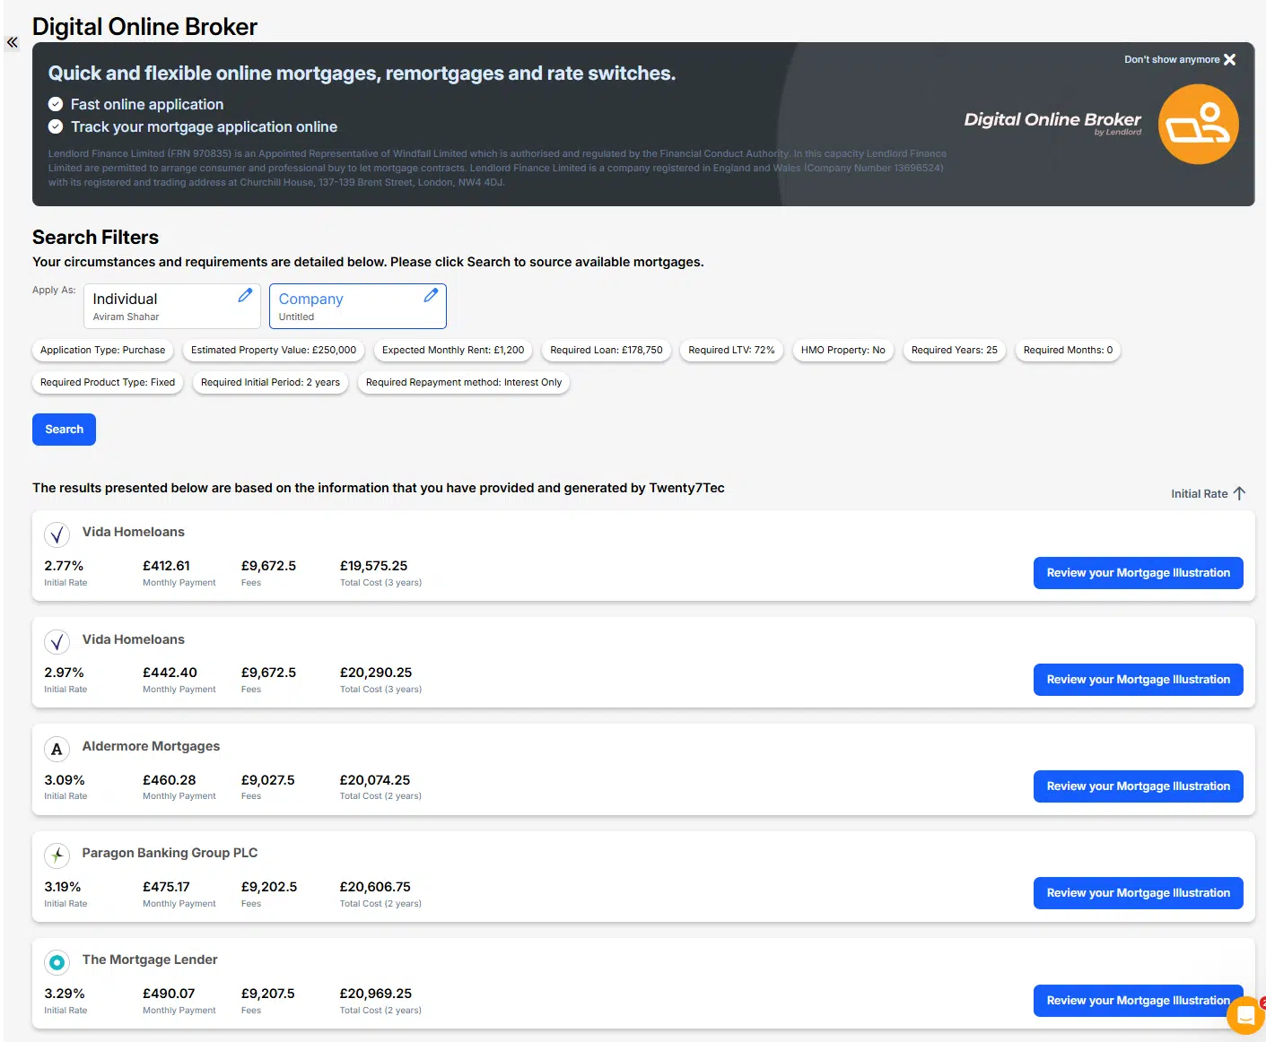Click £412.61 monthly payment value
Screen dimensions: 1266x1042
coord(166,566)
